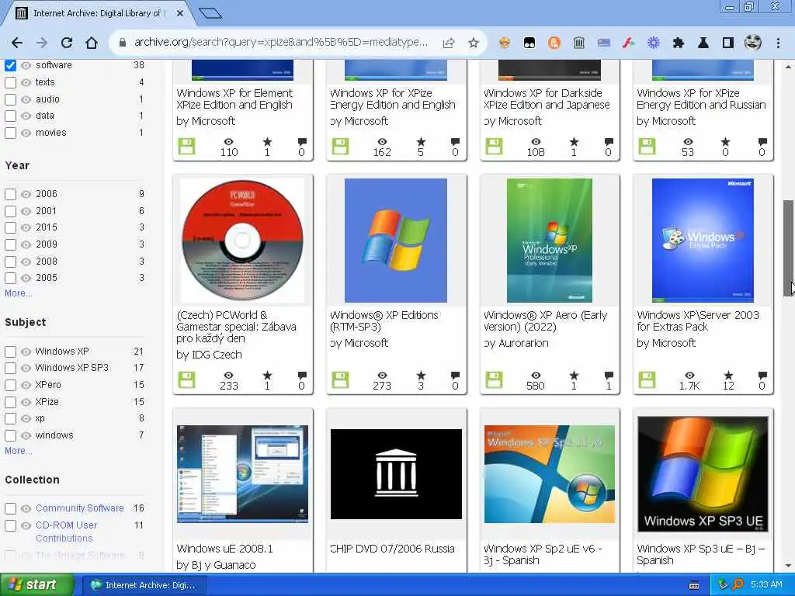795x596 pixels.
Task: Click the lock icon beside archive.org URL
Action: pos(122,43)
